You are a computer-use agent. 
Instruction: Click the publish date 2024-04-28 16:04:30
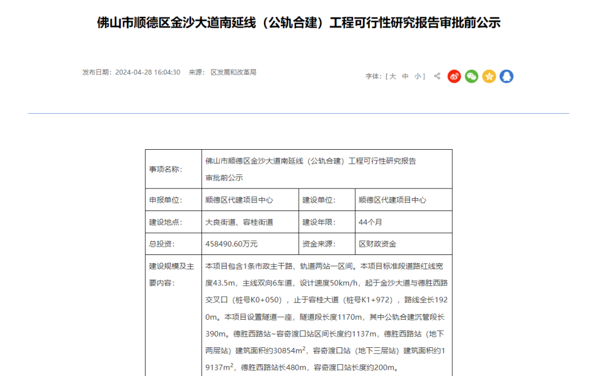pos(148,73)
